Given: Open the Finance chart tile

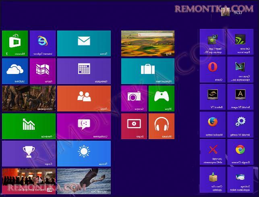Looking at the screenshot, I should tap(29, 126).
